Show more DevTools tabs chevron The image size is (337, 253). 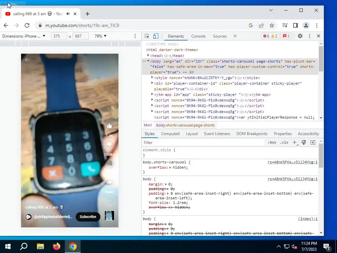coord(235,36)
